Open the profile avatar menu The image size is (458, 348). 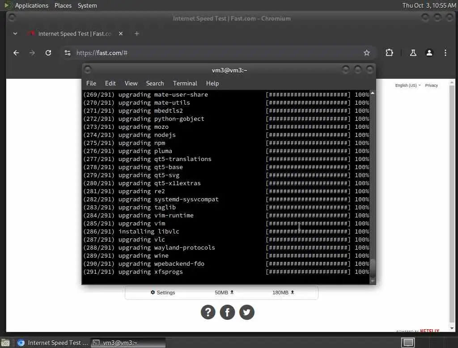pos(429,53)
